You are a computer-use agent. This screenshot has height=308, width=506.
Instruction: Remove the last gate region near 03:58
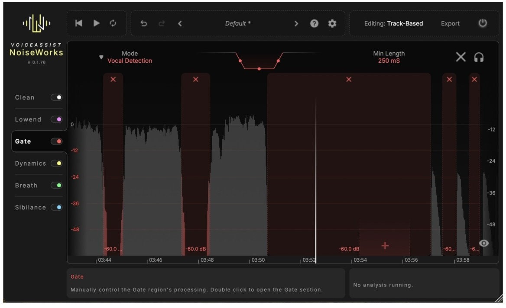(x=474, y=79)
